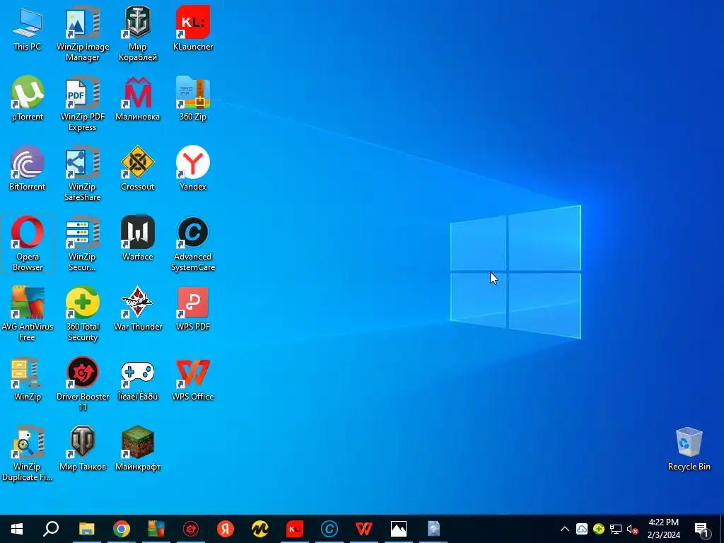724x543 pixels.
Task: Select the Мир Танков desktop shortcut
Action: coord(83,448)
